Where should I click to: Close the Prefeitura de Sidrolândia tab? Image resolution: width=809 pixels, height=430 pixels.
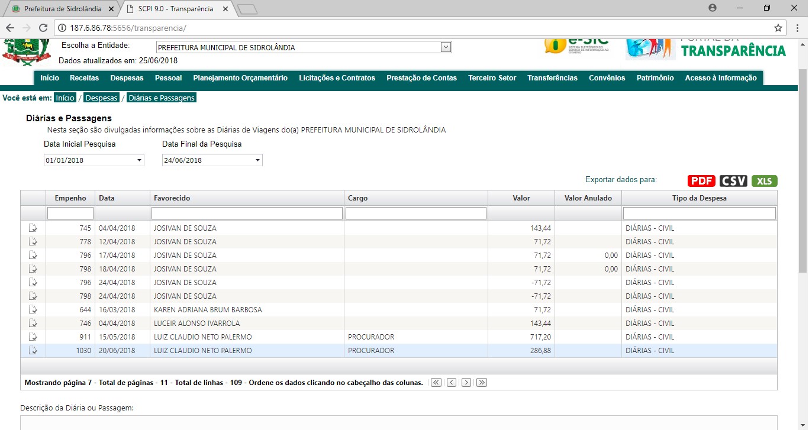[111, 9]
